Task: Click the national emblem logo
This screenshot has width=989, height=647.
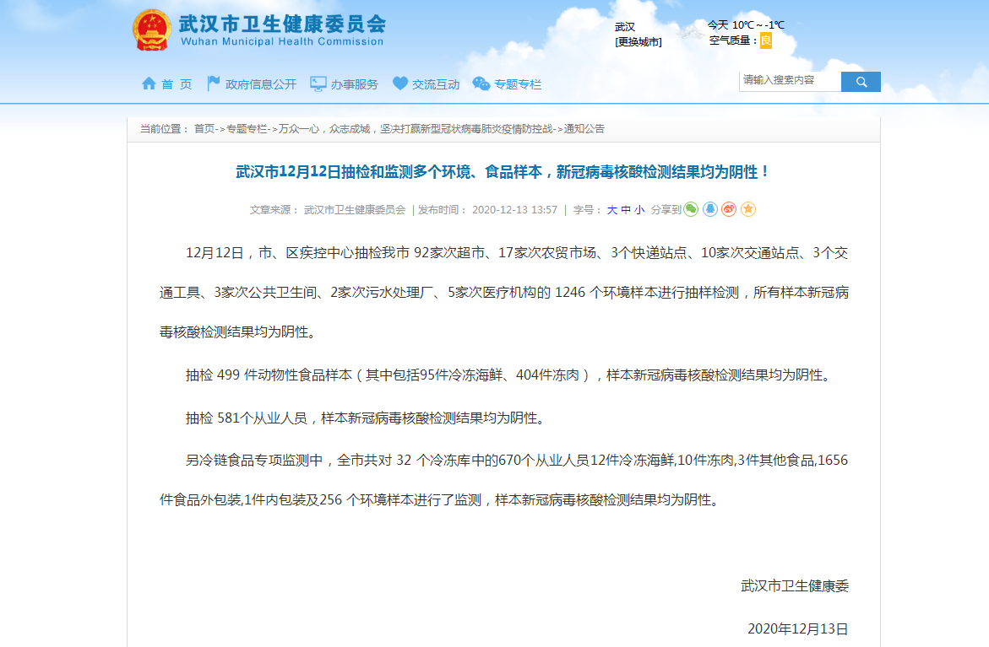Action: tap(152, 30)
